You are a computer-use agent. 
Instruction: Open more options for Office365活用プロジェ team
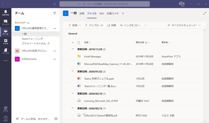[55, 51]
